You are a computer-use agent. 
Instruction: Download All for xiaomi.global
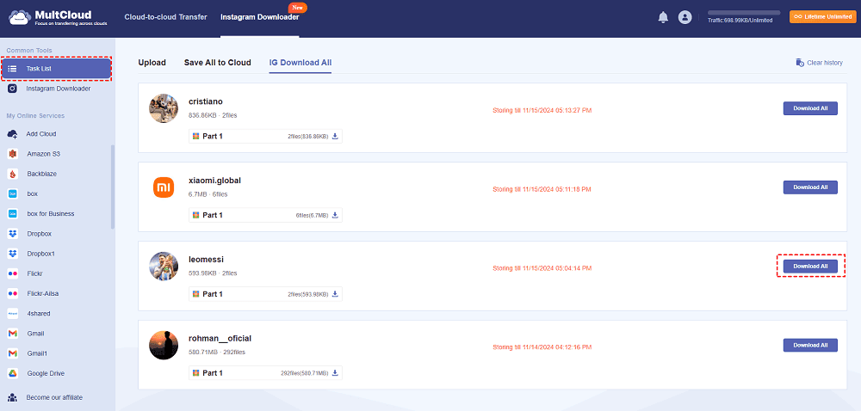810,187
